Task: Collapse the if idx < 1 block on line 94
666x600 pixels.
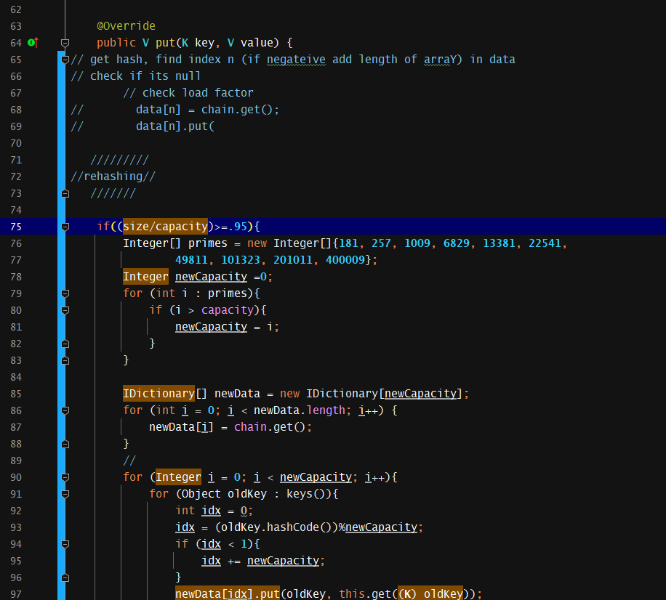Action: click(x=65, y=544)
